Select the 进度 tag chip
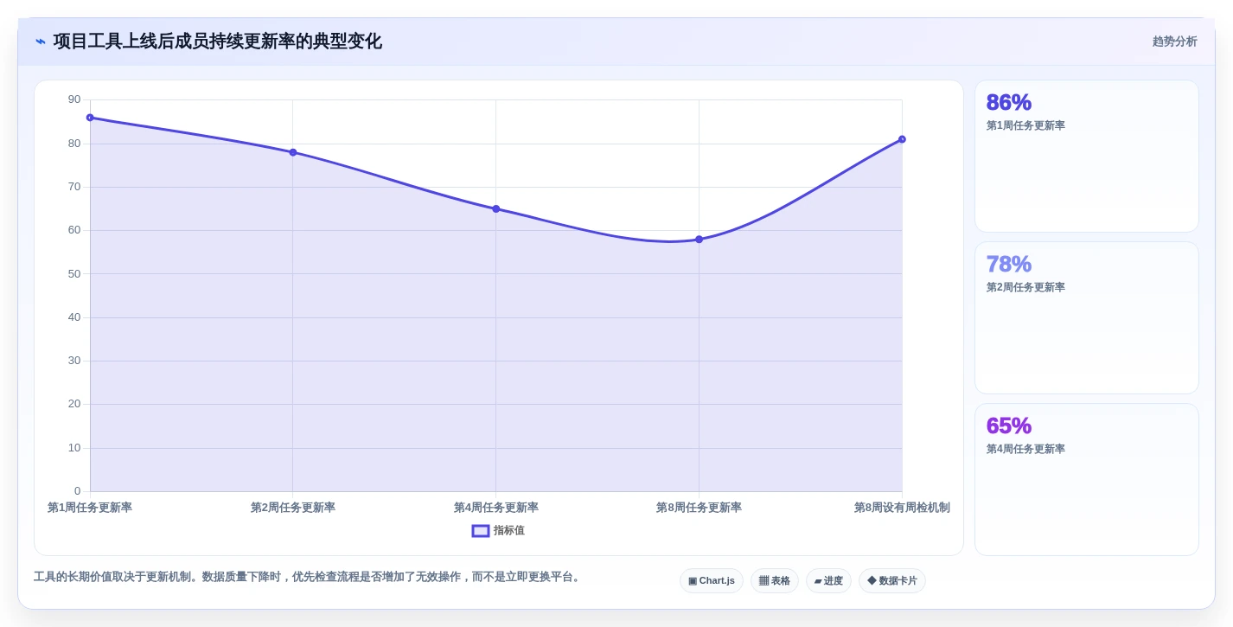Image resolution: width=1233 pixels, height=627 pixels. coord(828,581)
